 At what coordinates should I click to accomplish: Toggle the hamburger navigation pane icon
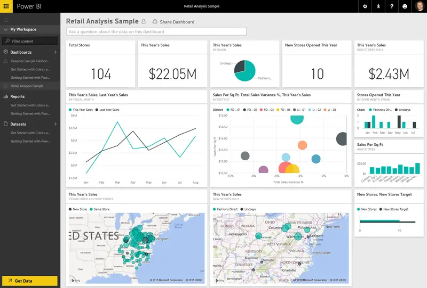point(6,20)
